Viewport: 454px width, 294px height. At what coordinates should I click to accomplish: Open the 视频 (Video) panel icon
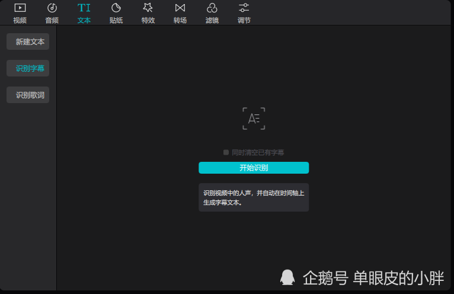(20, 8)
